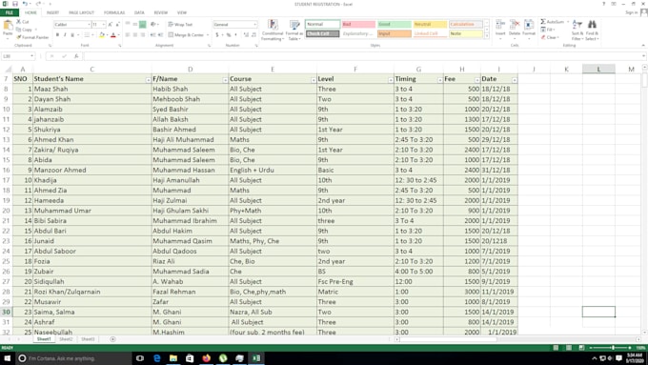The height and width of the screenshot is (365, 648).
Task: Open filter dropdown for Student's Name column
Action: [148, 80]
